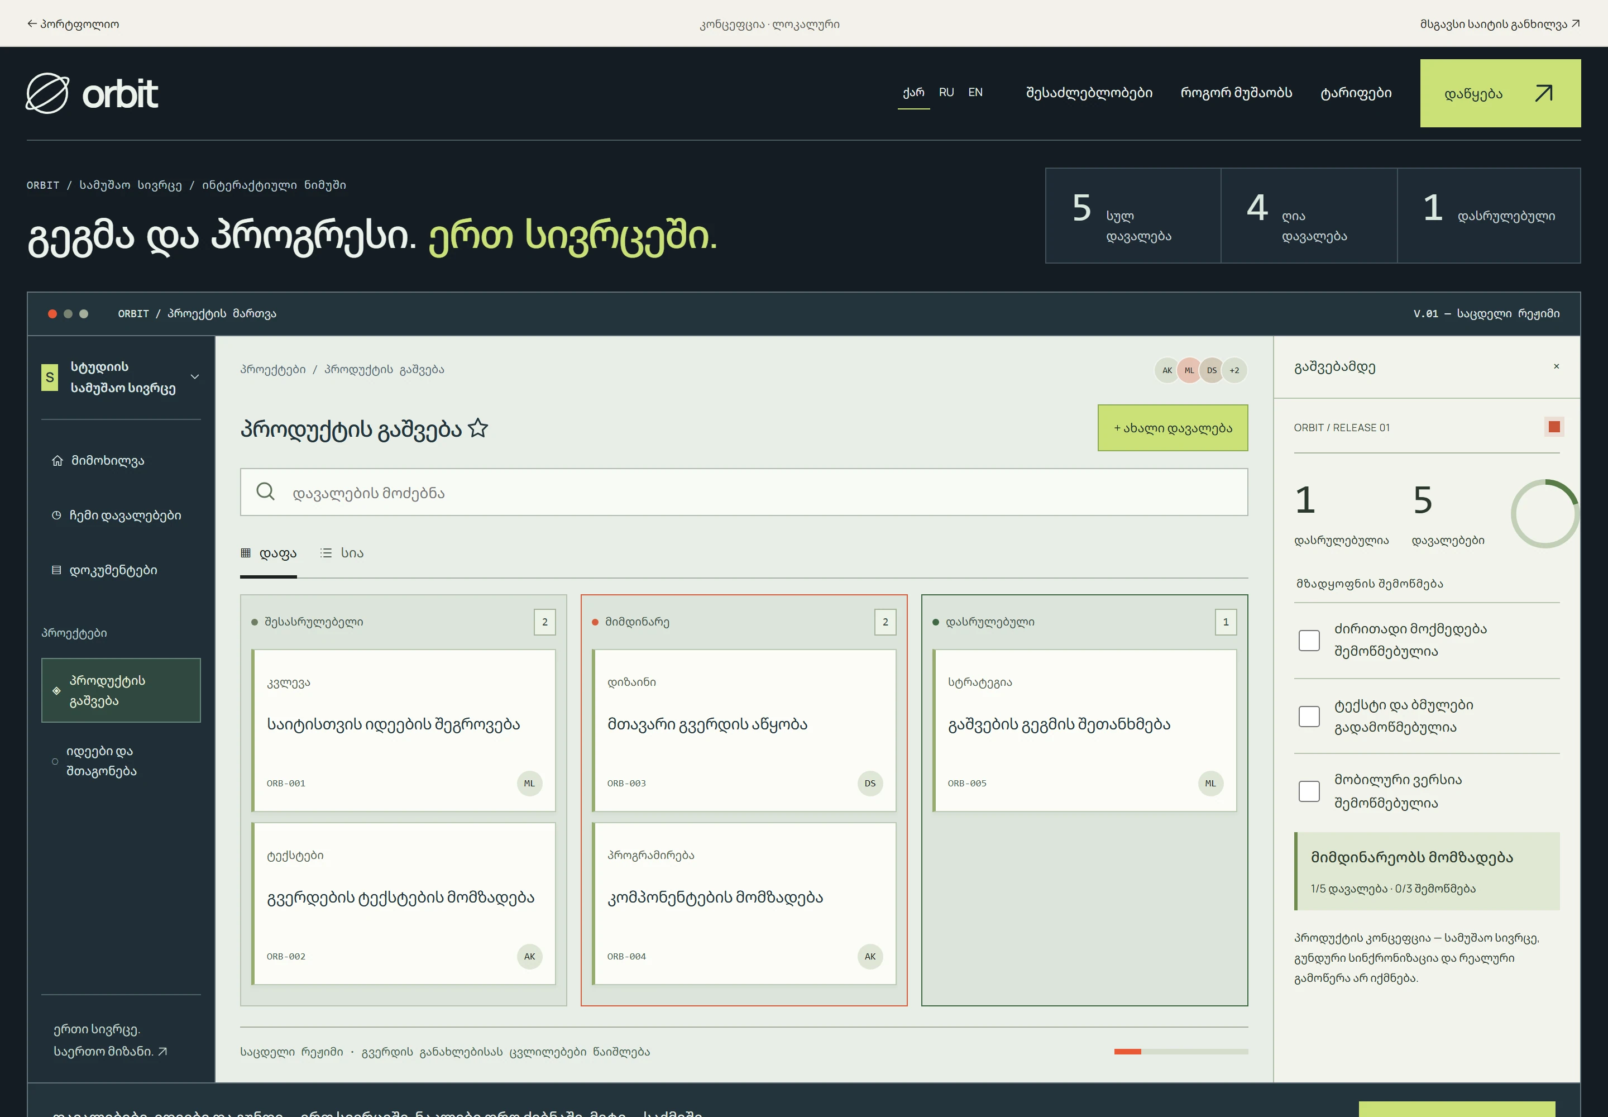Click the + ახალი დავალება button
Viewport: 1608px width, 1117px height.
tap(1172, 428)
